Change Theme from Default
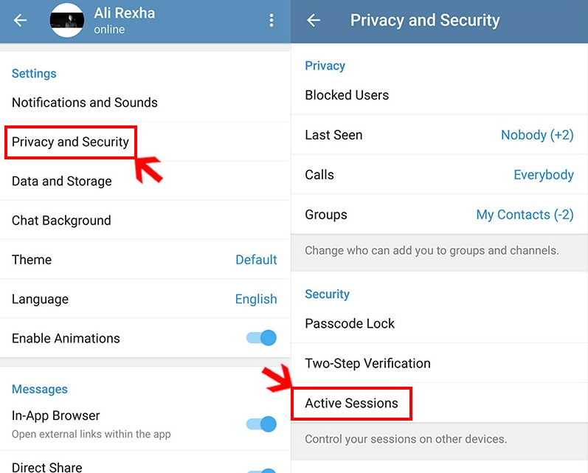The image size is (588, 473). point(145,260)
